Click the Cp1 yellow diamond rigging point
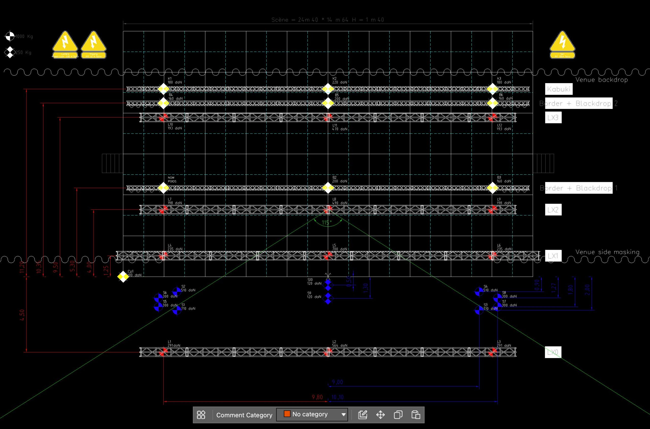Screen dimensions: 650x429 (x=123, y=277)
